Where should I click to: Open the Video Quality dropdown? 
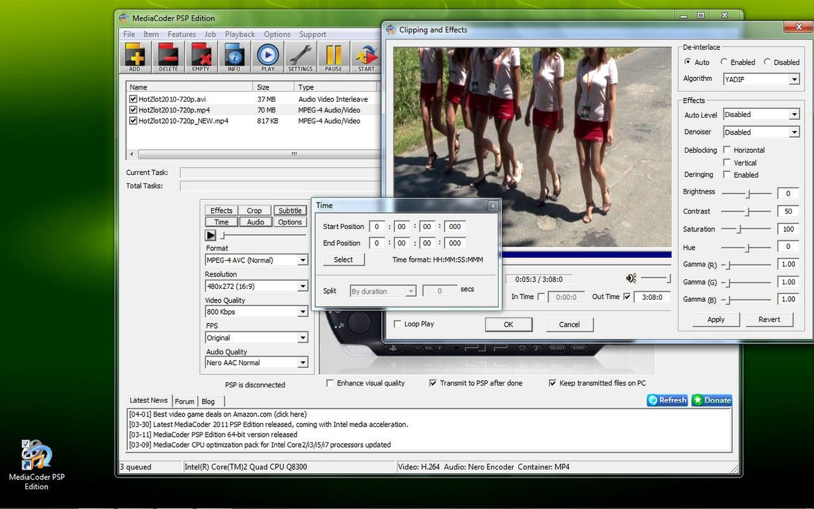(x=256, y=312)
